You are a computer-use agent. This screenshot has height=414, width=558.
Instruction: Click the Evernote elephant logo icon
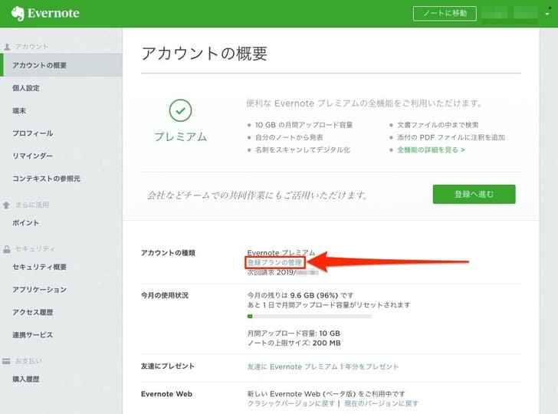point(18,14)
